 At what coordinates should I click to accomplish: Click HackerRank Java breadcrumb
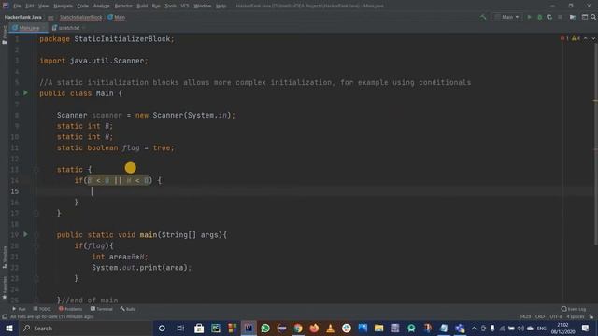(22, 17)
